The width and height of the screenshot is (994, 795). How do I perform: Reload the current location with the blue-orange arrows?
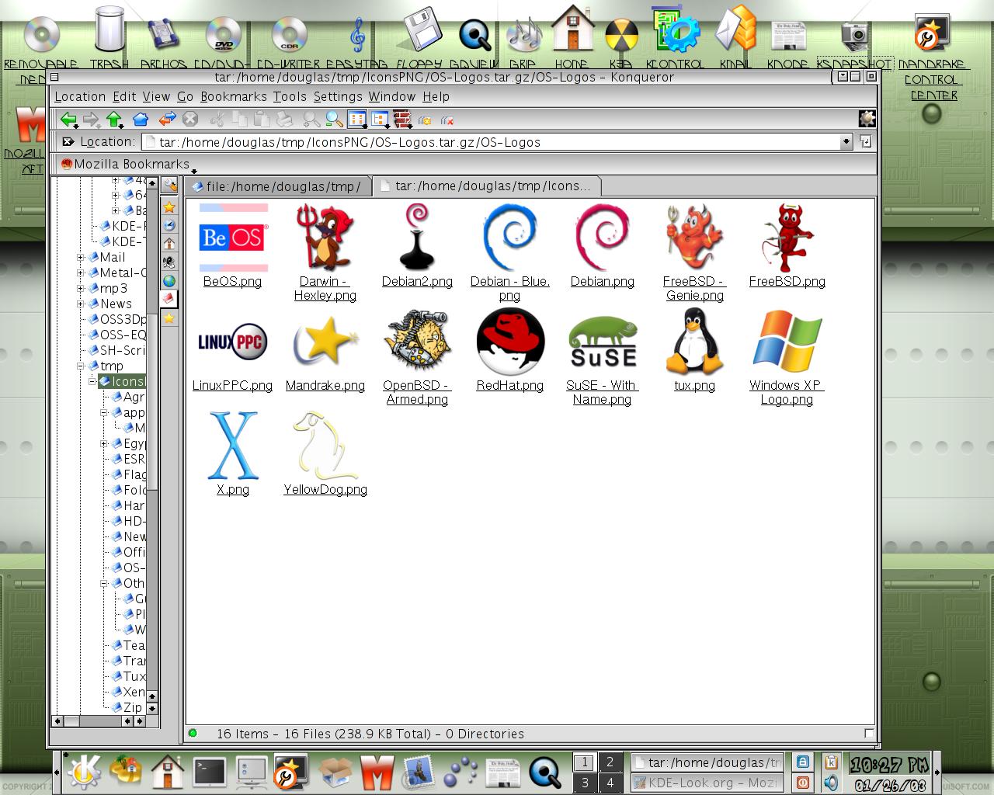click(x=167, y=119)
